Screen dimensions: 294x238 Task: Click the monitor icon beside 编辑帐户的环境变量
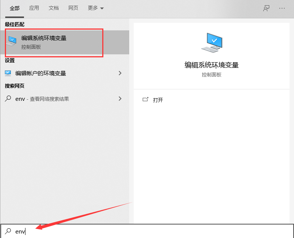[8, 73]
